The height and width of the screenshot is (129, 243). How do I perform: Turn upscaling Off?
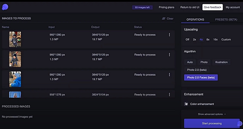(187, 39)
